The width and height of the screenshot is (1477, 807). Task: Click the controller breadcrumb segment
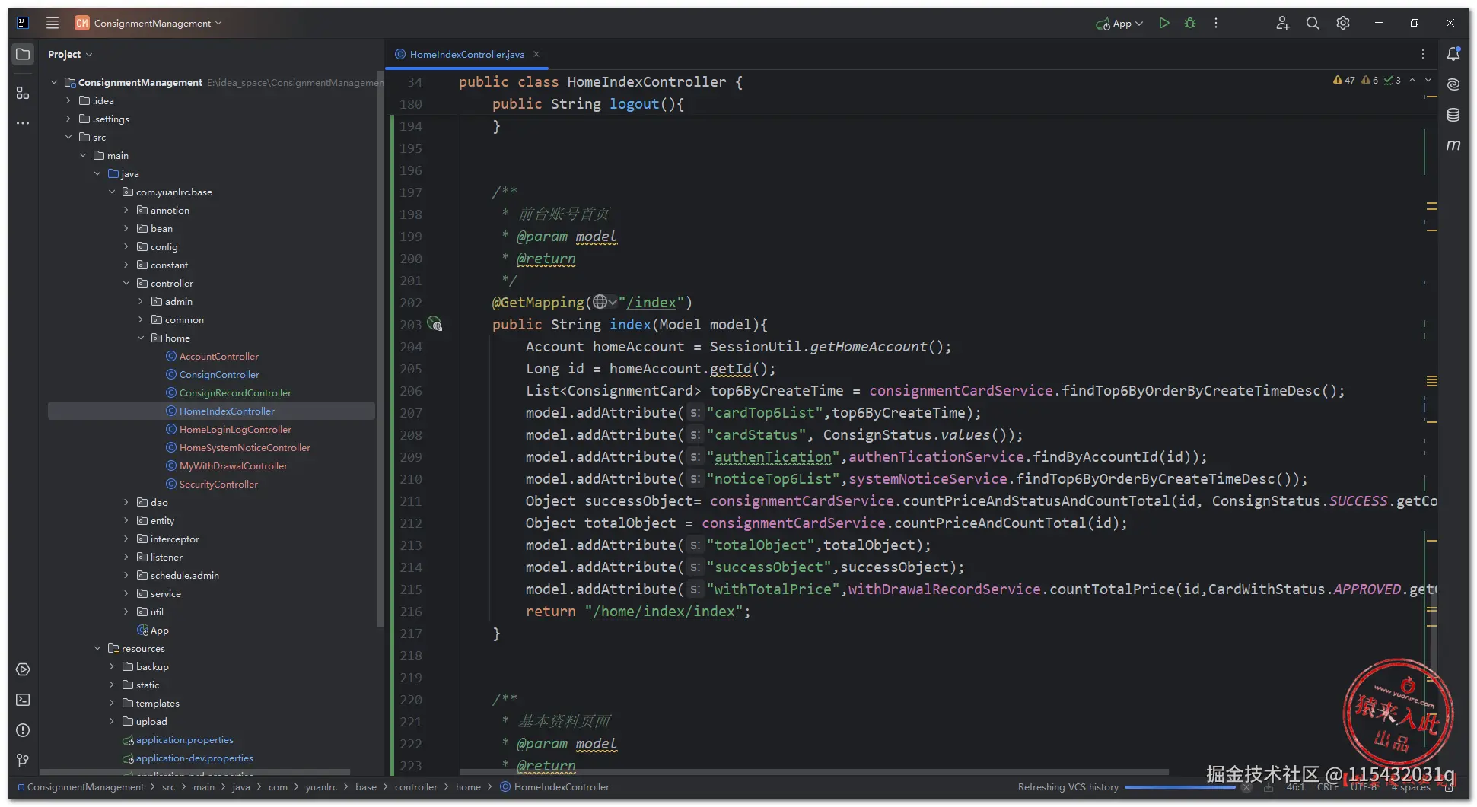click(416, 786)
